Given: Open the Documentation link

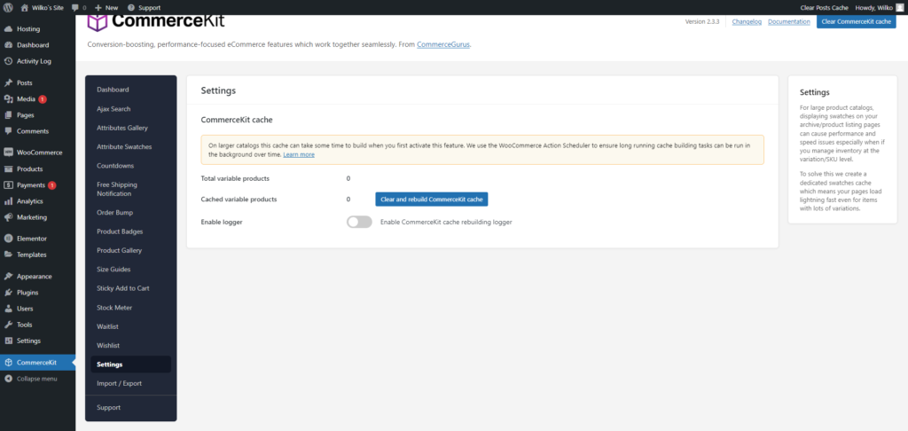Looking at the screenshot, I should (x=788, y=22).
